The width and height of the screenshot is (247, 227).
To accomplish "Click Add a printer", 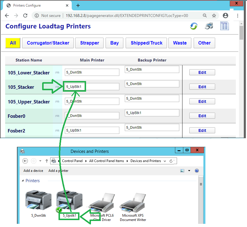I will coord(58,171).
